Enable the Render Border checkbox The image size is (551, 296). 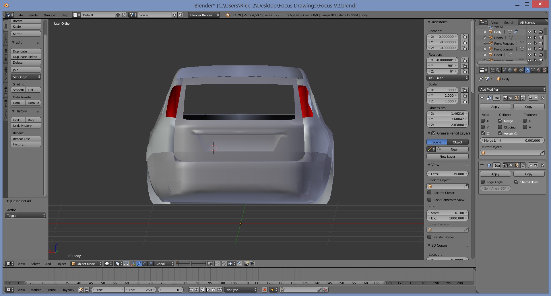(429, 237)
